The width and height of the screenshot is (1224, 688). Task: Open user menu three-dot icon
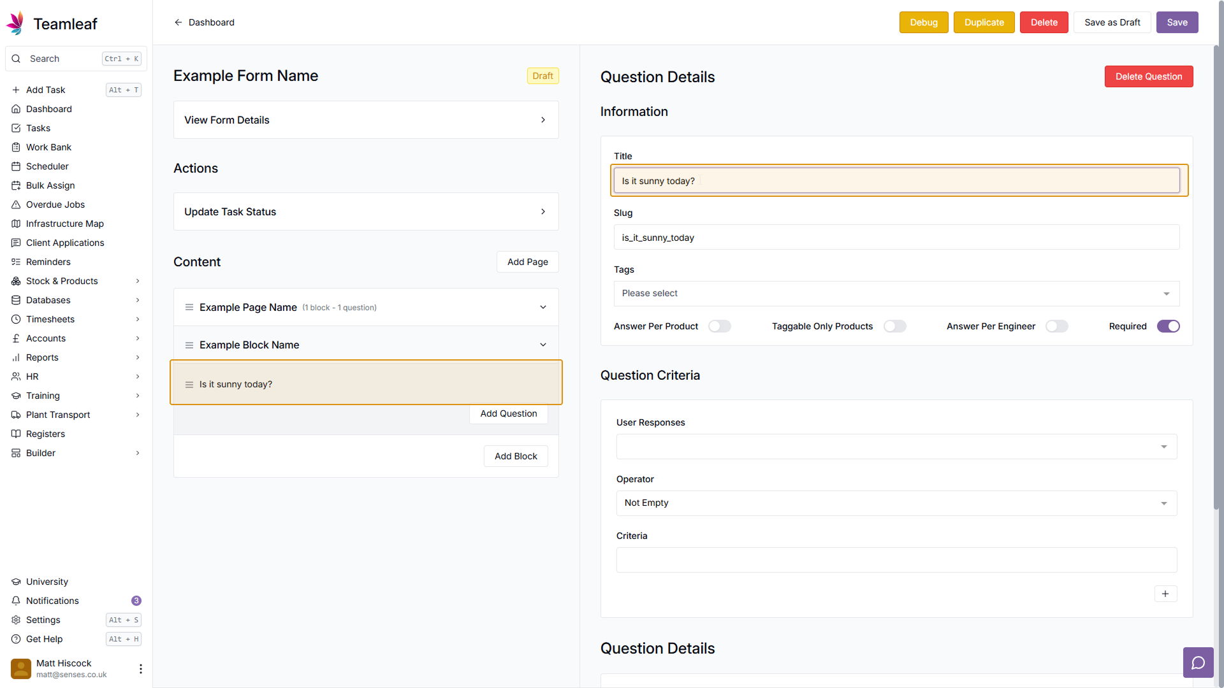click(140, 668)
